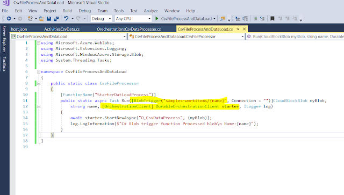
Task: Click the DurableOrchestrationClient type in code
Action: pyautogui.click(x=188, y=106)
